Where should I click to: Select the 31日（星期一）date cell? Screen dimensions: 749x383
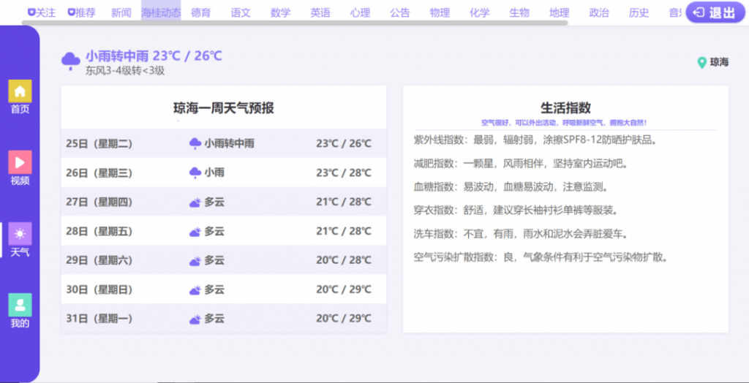tap(99, 319)
